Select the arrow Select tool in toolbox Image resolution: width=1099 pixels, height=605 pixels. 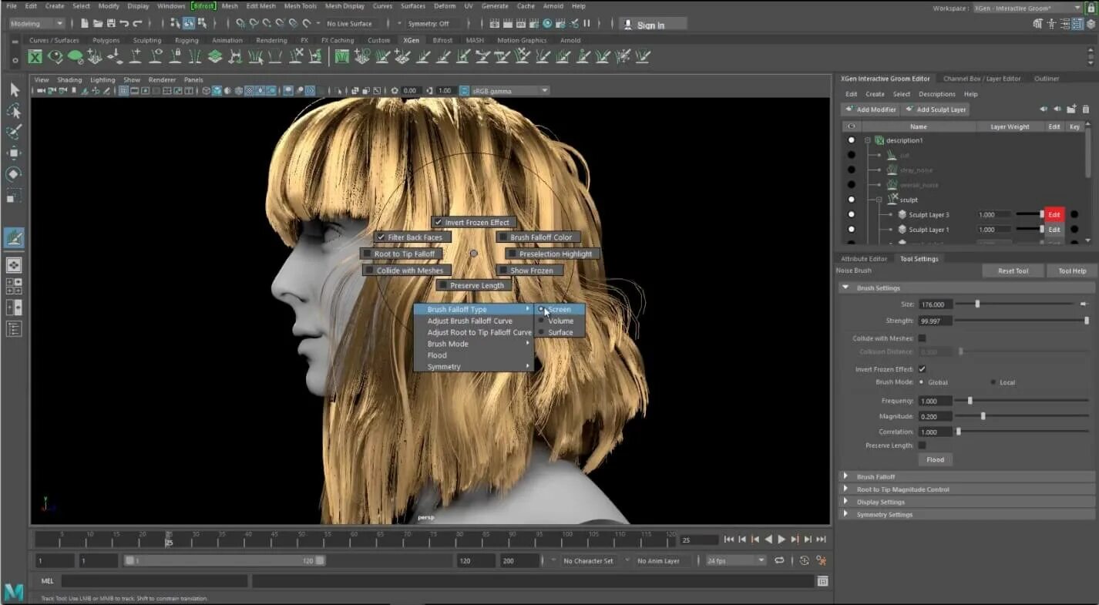tap(14, 90)
